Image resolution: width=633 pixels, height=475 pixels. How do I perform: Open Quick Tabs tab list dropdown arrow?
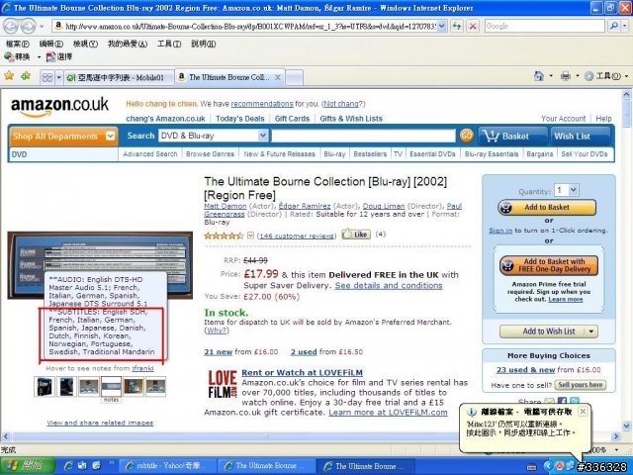click(59, 77)
